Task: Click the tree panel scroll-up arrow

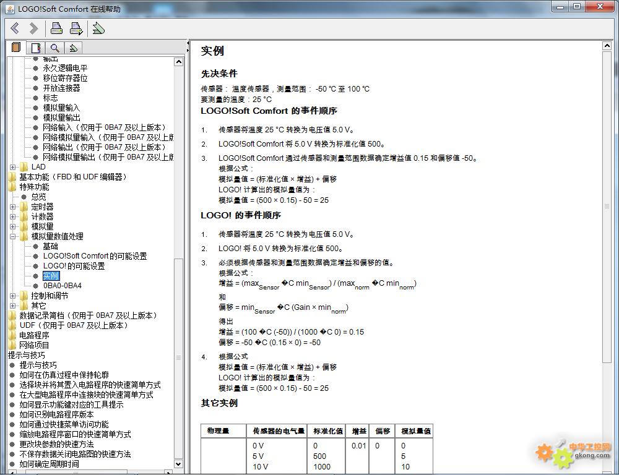Action: pos(178,62)
